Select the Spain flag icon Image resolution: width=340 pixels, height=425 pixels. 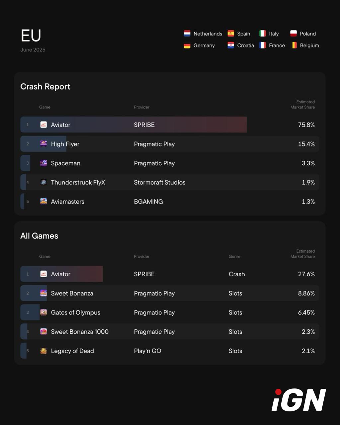coord(231,34)
